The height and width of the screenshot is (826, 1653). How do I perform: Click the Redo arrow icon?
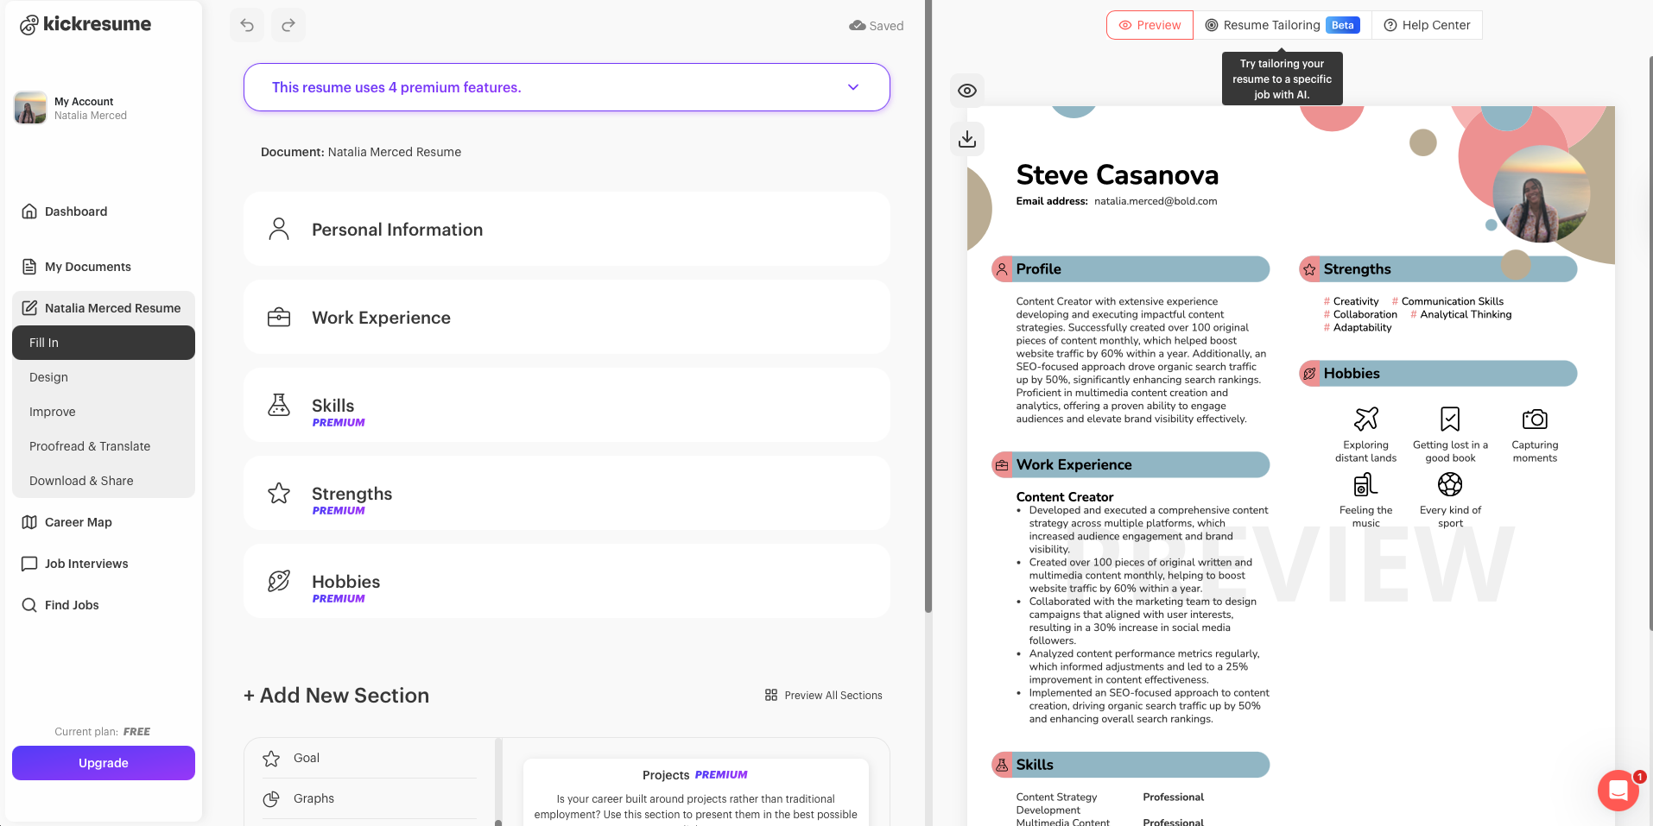(288, 24)
